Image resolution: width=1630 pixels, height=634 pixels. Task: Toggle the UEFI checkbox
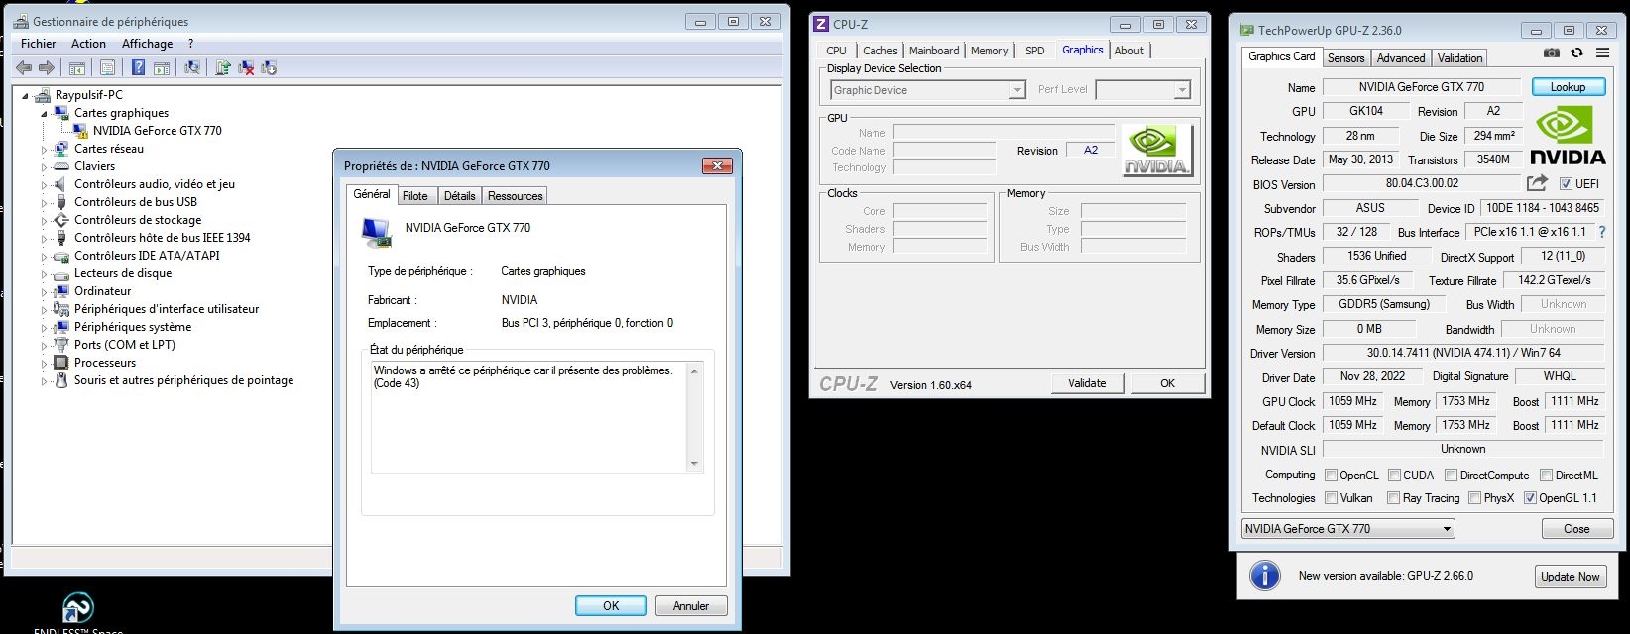click(x=1566, y=184)
